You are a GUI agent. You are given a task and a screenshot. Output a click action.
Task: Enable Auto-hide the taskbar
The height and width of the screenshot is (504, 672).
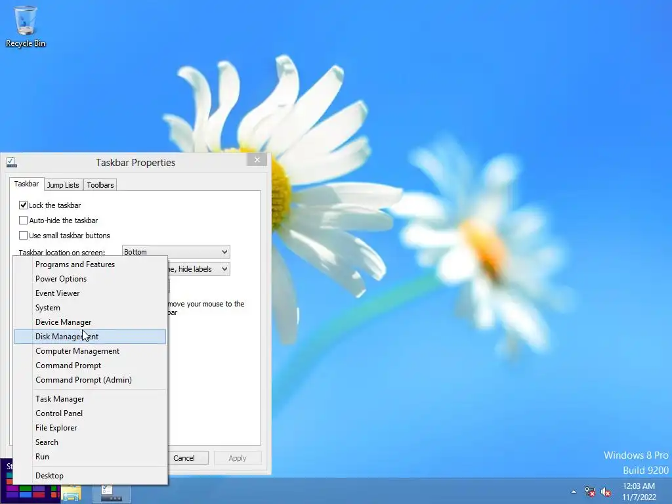[23, 220]
